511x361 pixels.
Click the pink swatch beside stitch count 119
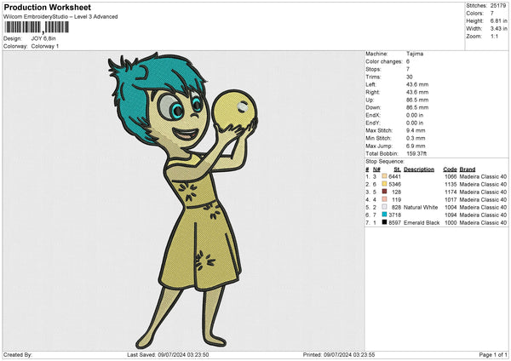pyautogui.click(x=384, y=199)
